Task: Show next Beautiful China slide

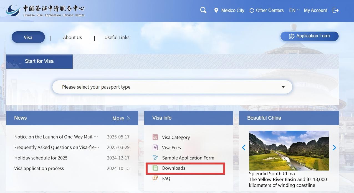Action: click(334, 148)
